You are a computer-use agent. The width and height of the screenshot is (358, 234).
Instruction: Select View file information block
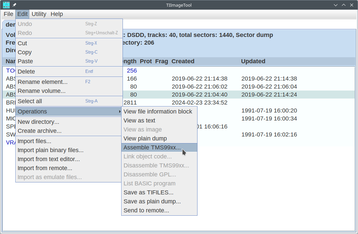coord(158,112)
